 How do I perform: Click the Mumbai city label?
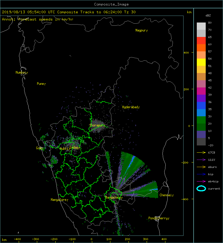[x=21, y=72]
